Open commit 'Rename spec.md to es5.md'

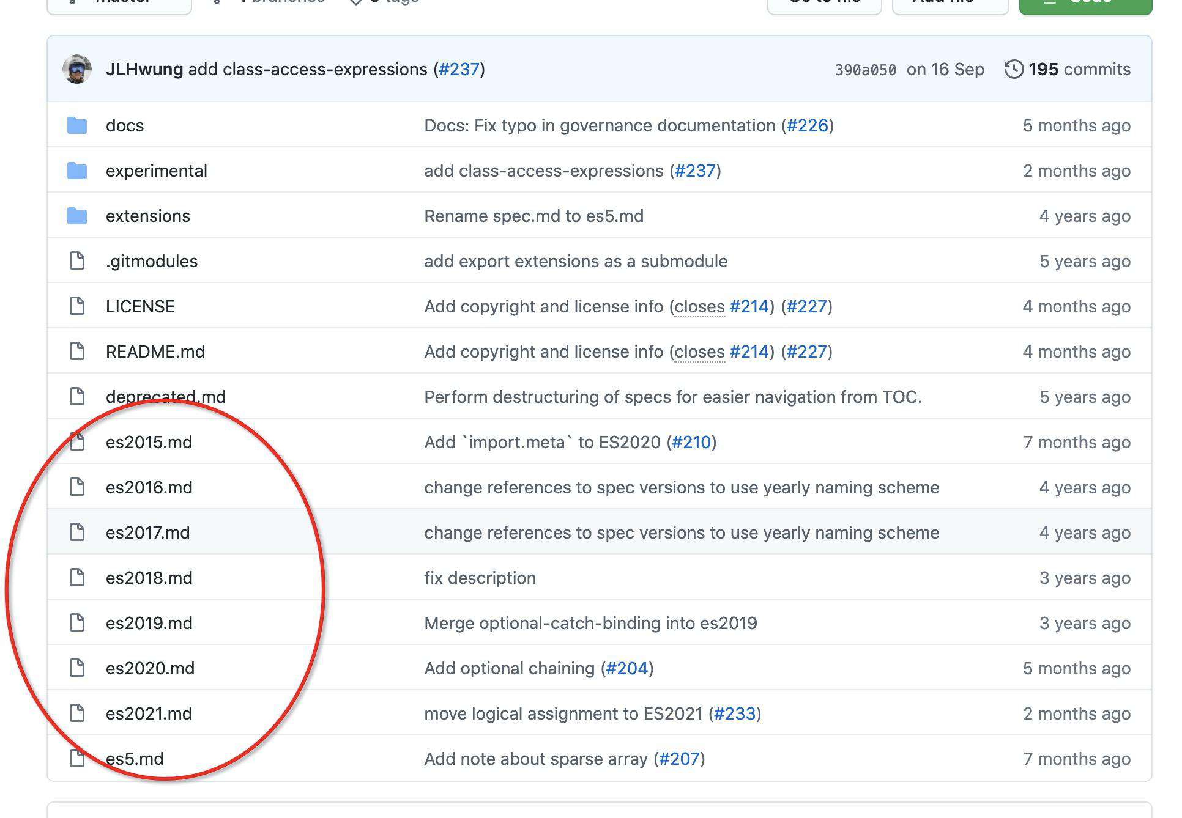pos(534,216)
